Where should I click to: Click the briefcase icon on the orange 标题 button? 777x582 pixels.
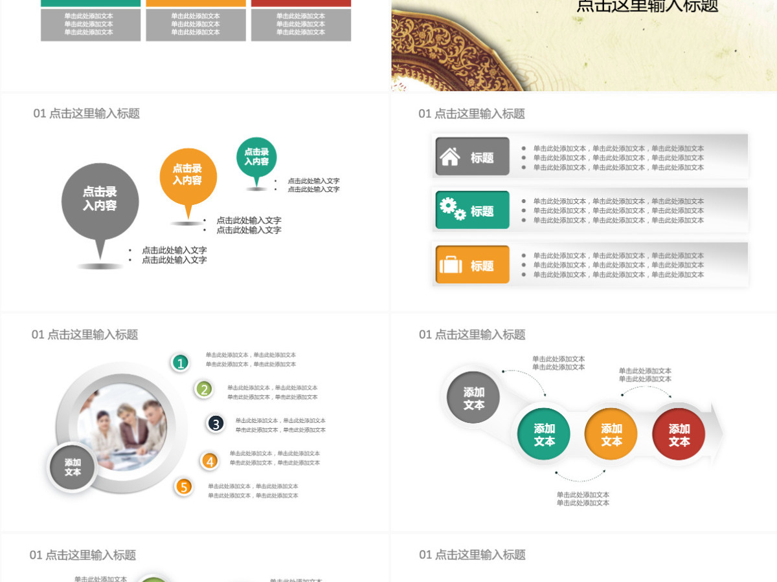pos(451,265)
